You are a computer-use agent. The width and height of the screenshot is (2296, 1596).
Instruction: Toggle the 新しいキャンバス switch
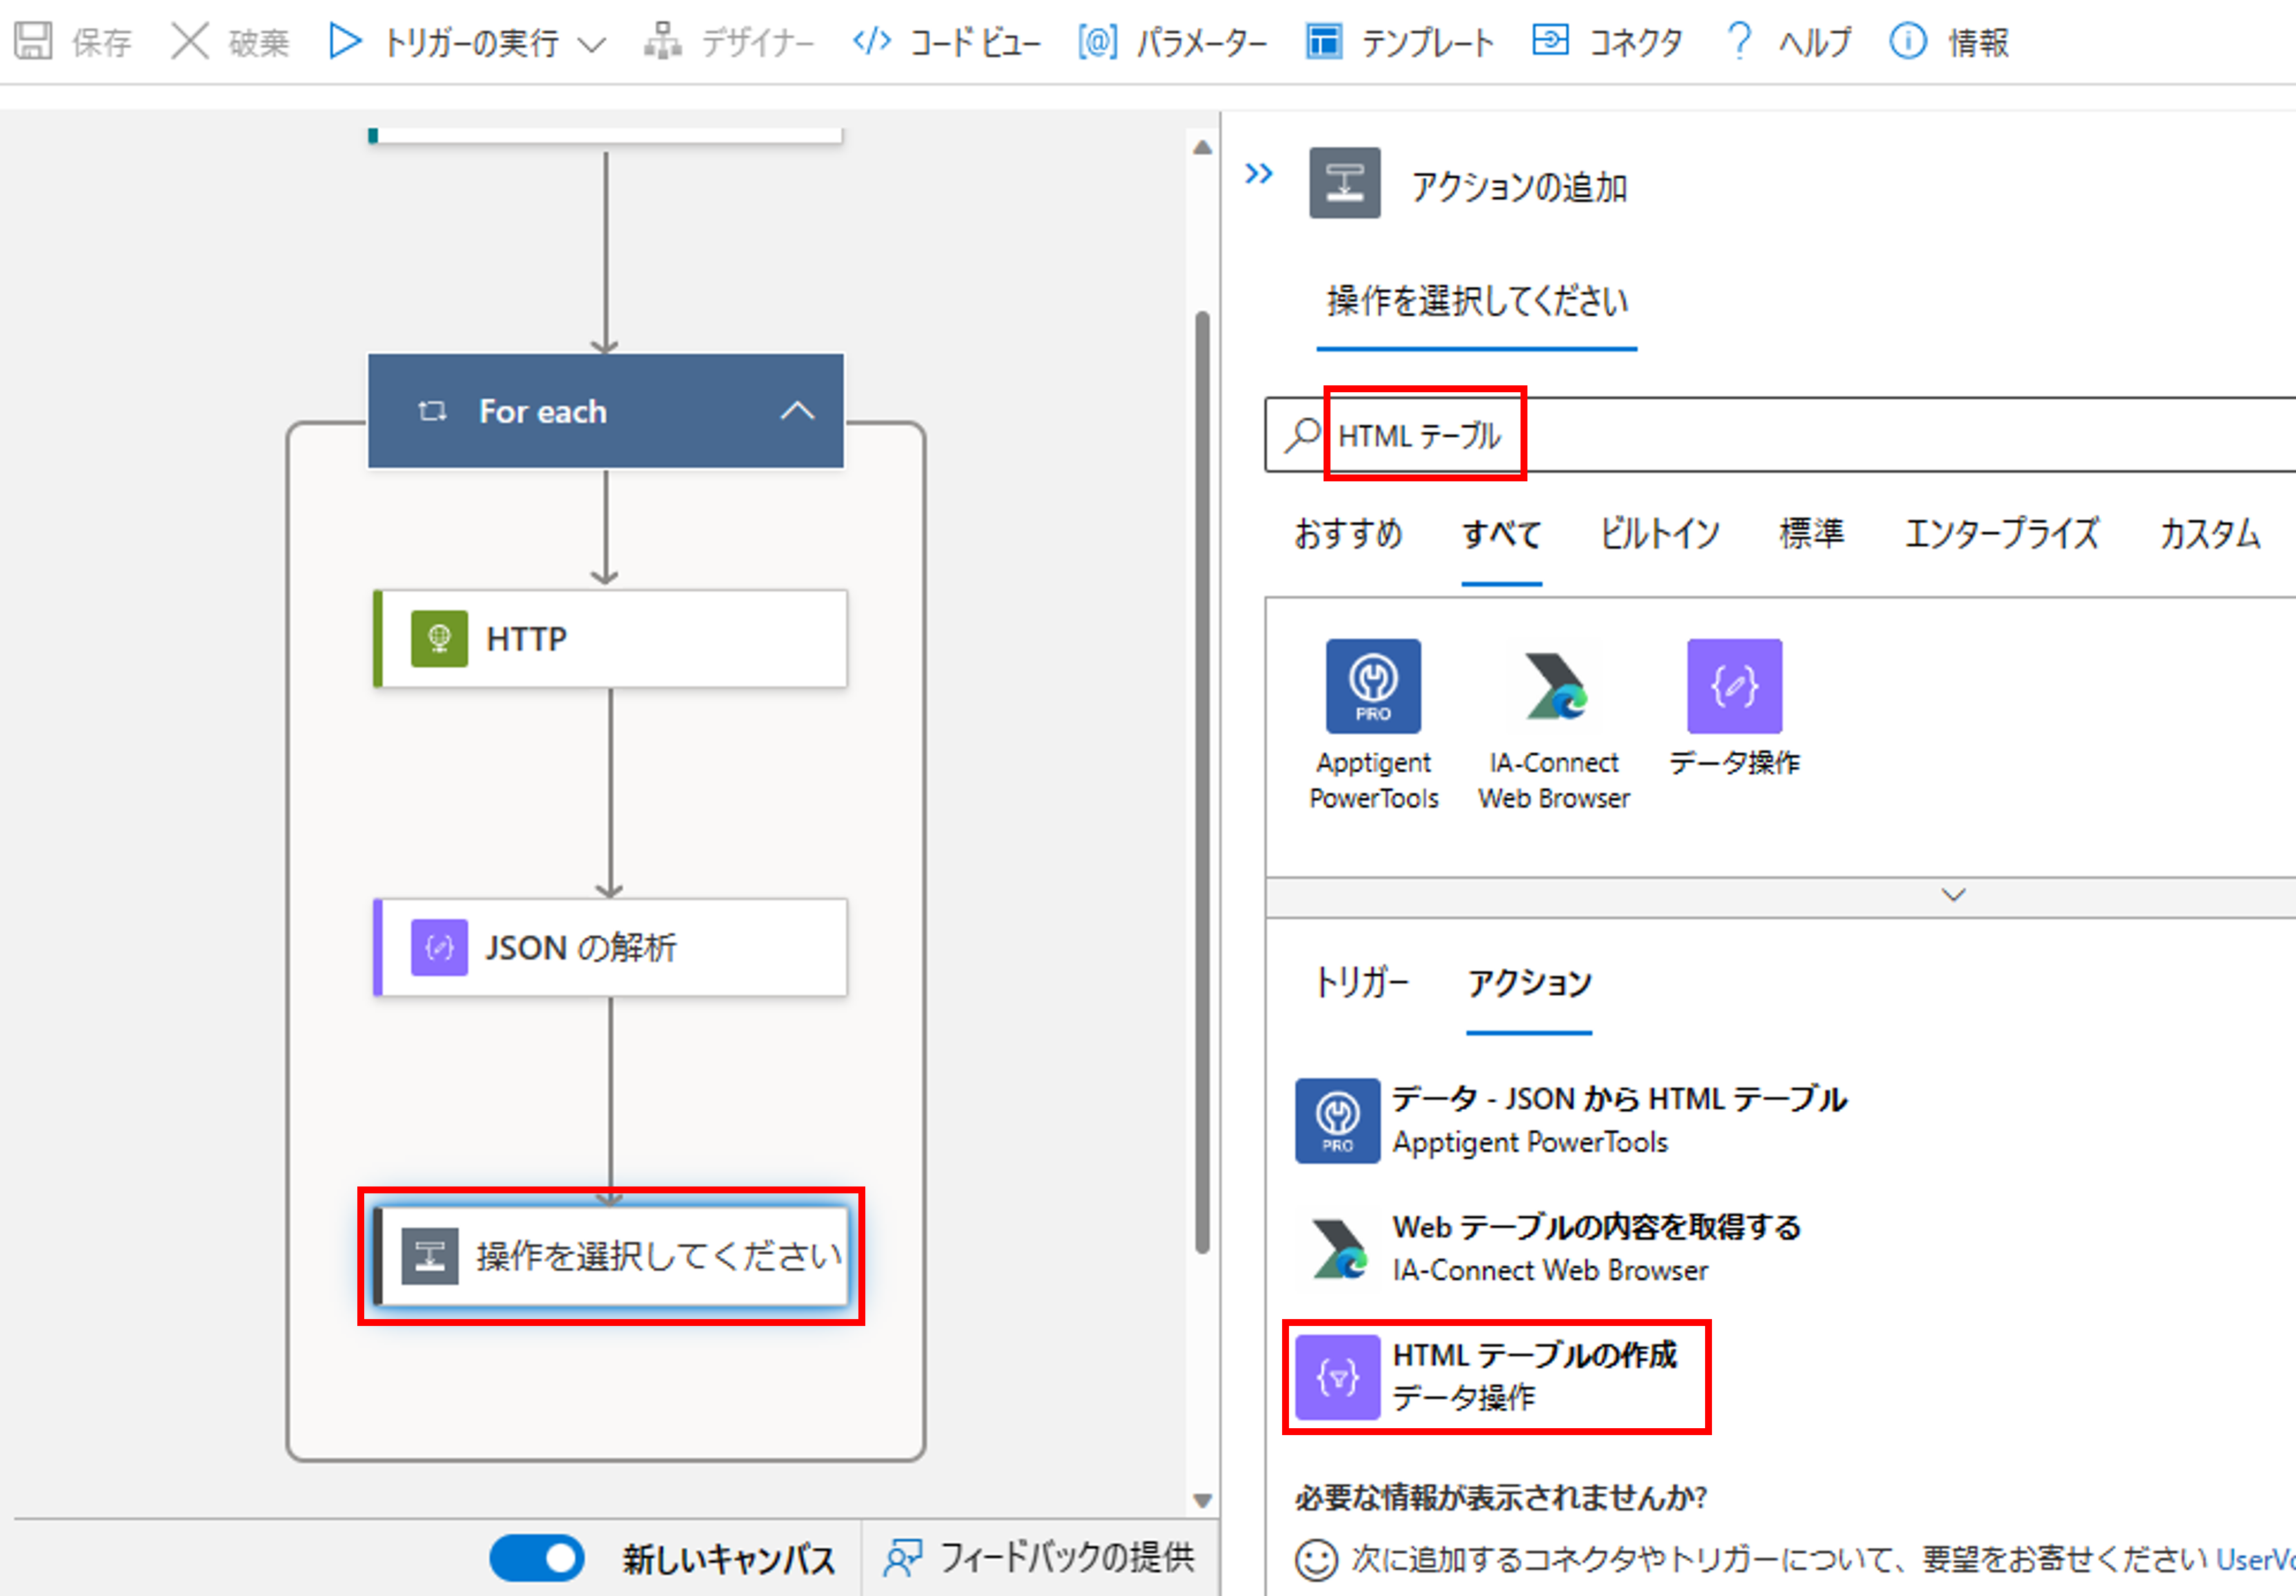[x=537, y=1557]
